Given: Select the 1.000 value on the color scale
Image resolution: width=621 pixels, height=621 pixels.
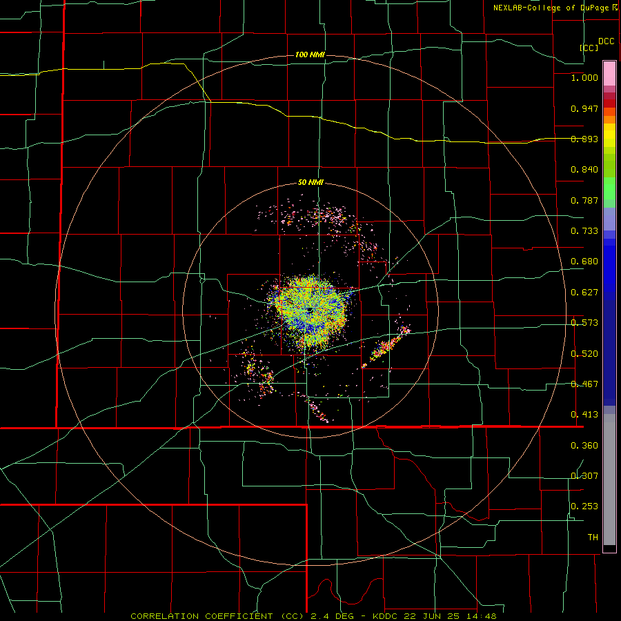Looking at the screenshot, I should click(x=584, y=77).
